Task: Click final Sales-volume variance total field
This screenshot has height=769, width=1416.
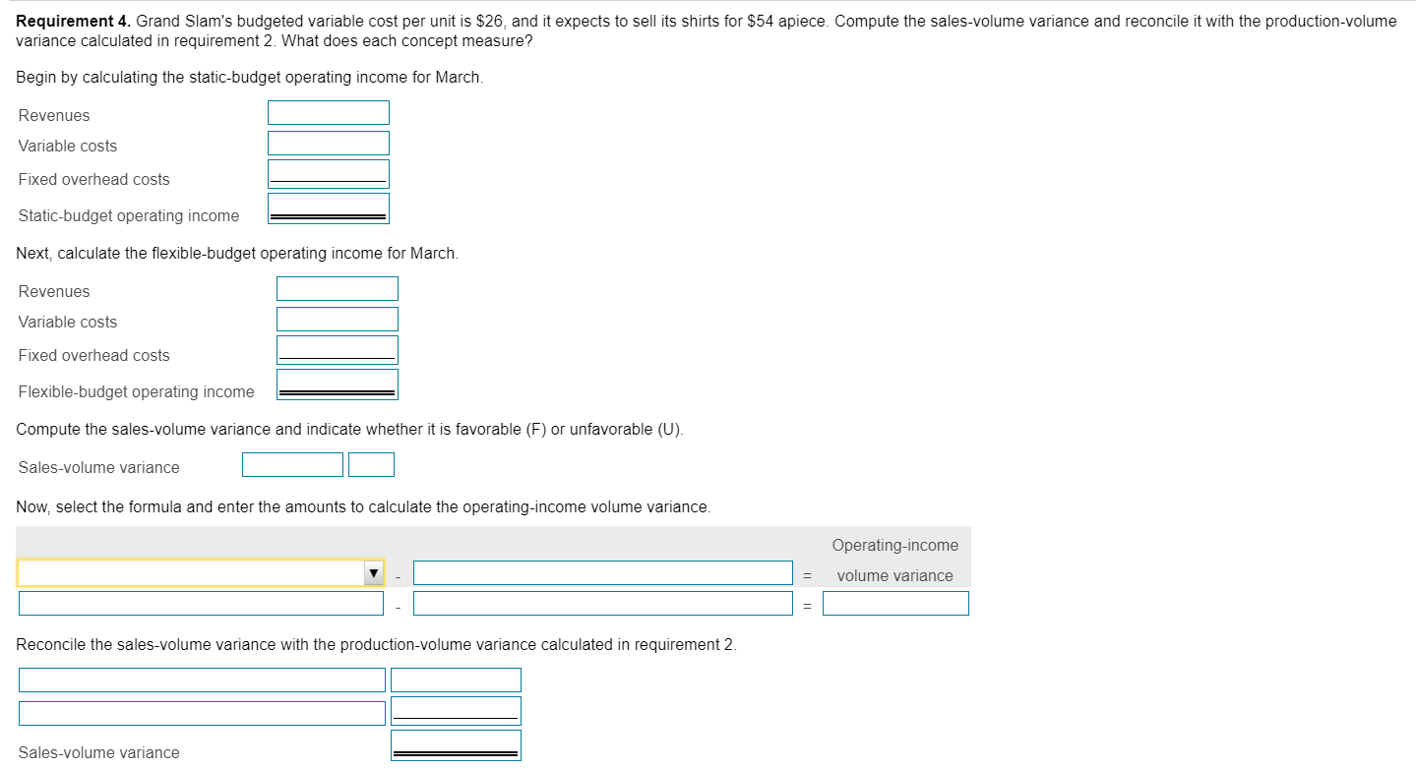Action: coord(456,745)
